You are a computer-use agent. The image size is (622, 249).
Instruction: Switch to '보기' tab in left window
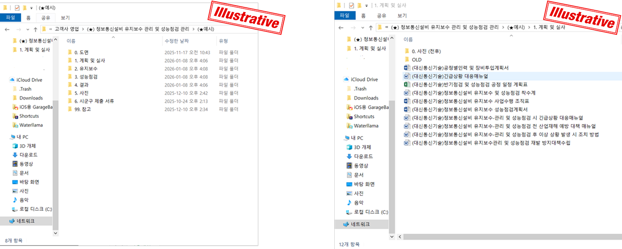click(65, 18)
